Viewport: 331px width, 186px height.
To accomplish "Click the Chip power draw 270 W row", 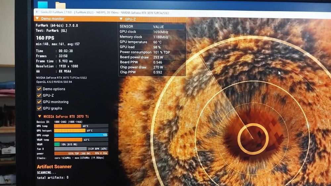I will (x=152, y=67).
